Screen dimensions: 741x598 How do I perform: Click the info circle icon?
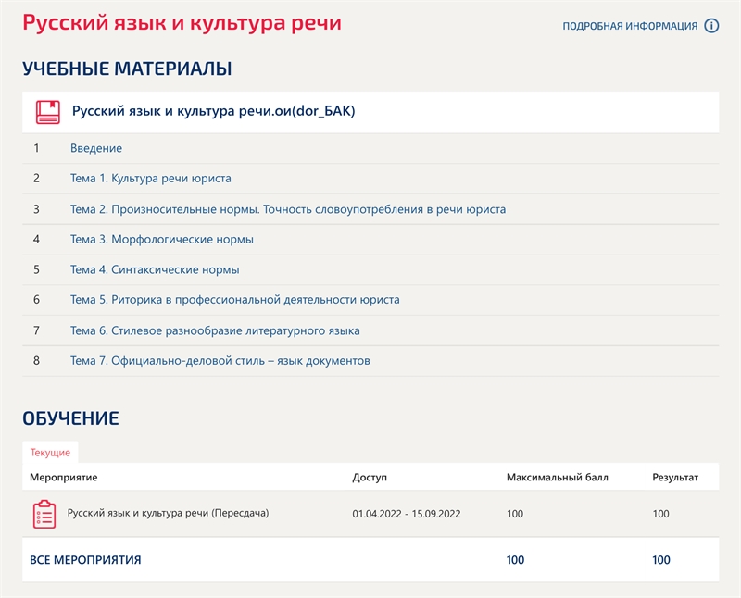point(711,26)
